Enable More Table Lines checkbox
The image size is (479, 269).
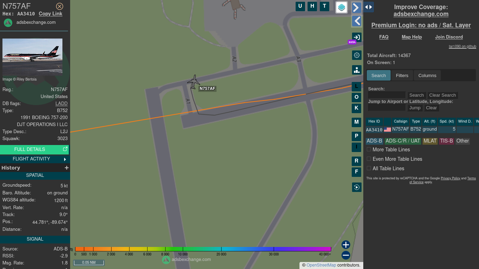coord(369,149)
